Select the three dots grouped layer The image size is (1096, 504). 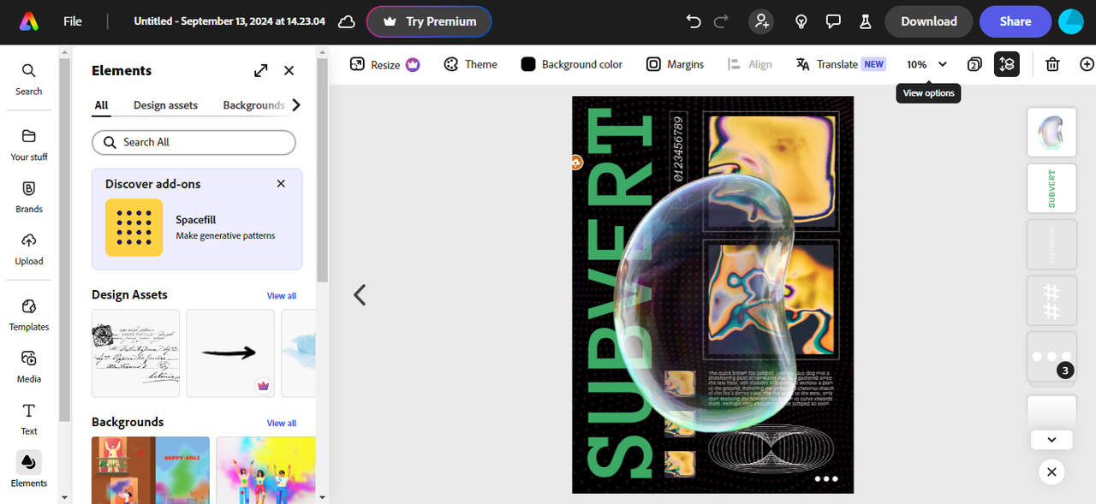point(1051,357)
